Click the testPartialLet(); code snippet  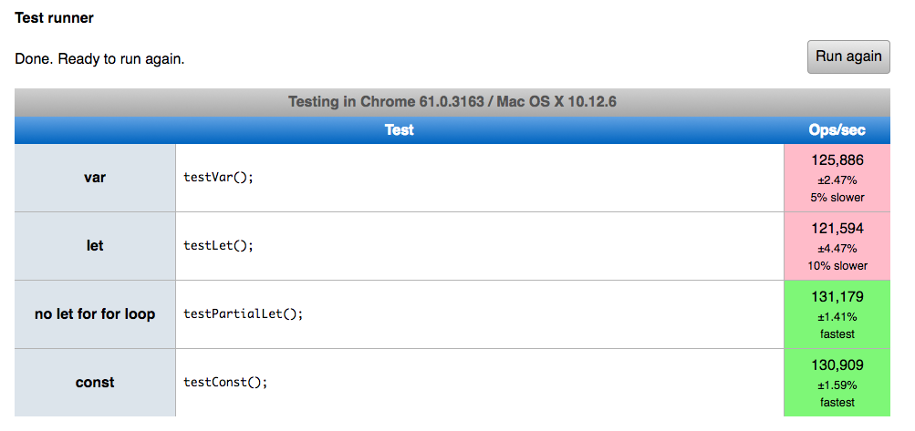click(243, 314)
